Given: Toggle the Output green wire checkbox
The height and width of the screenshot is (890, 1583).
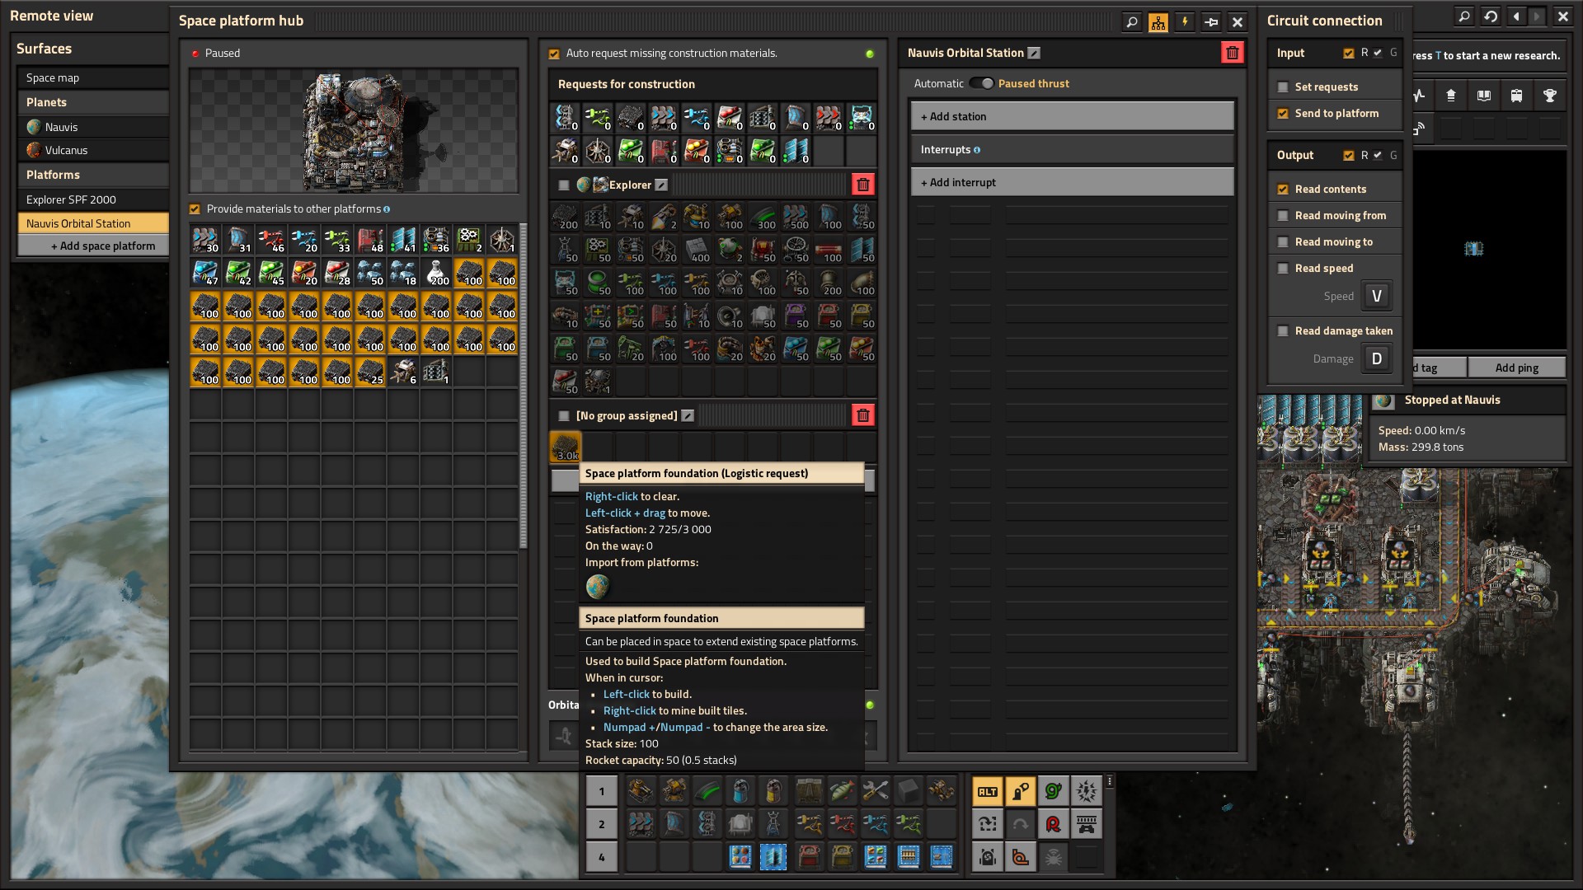Looking at the screenshot, I should tap(1378, 156).
